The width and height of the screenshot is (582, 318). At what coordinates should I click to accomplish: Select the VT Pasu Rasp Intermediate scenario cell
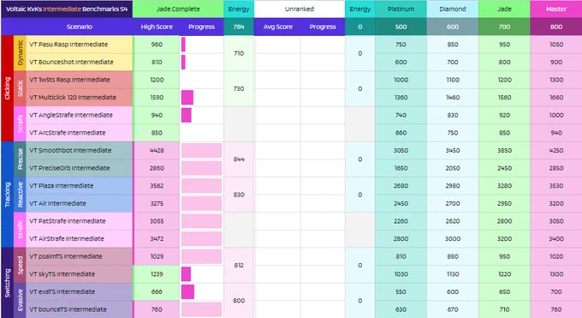click(x=79, y=45)
